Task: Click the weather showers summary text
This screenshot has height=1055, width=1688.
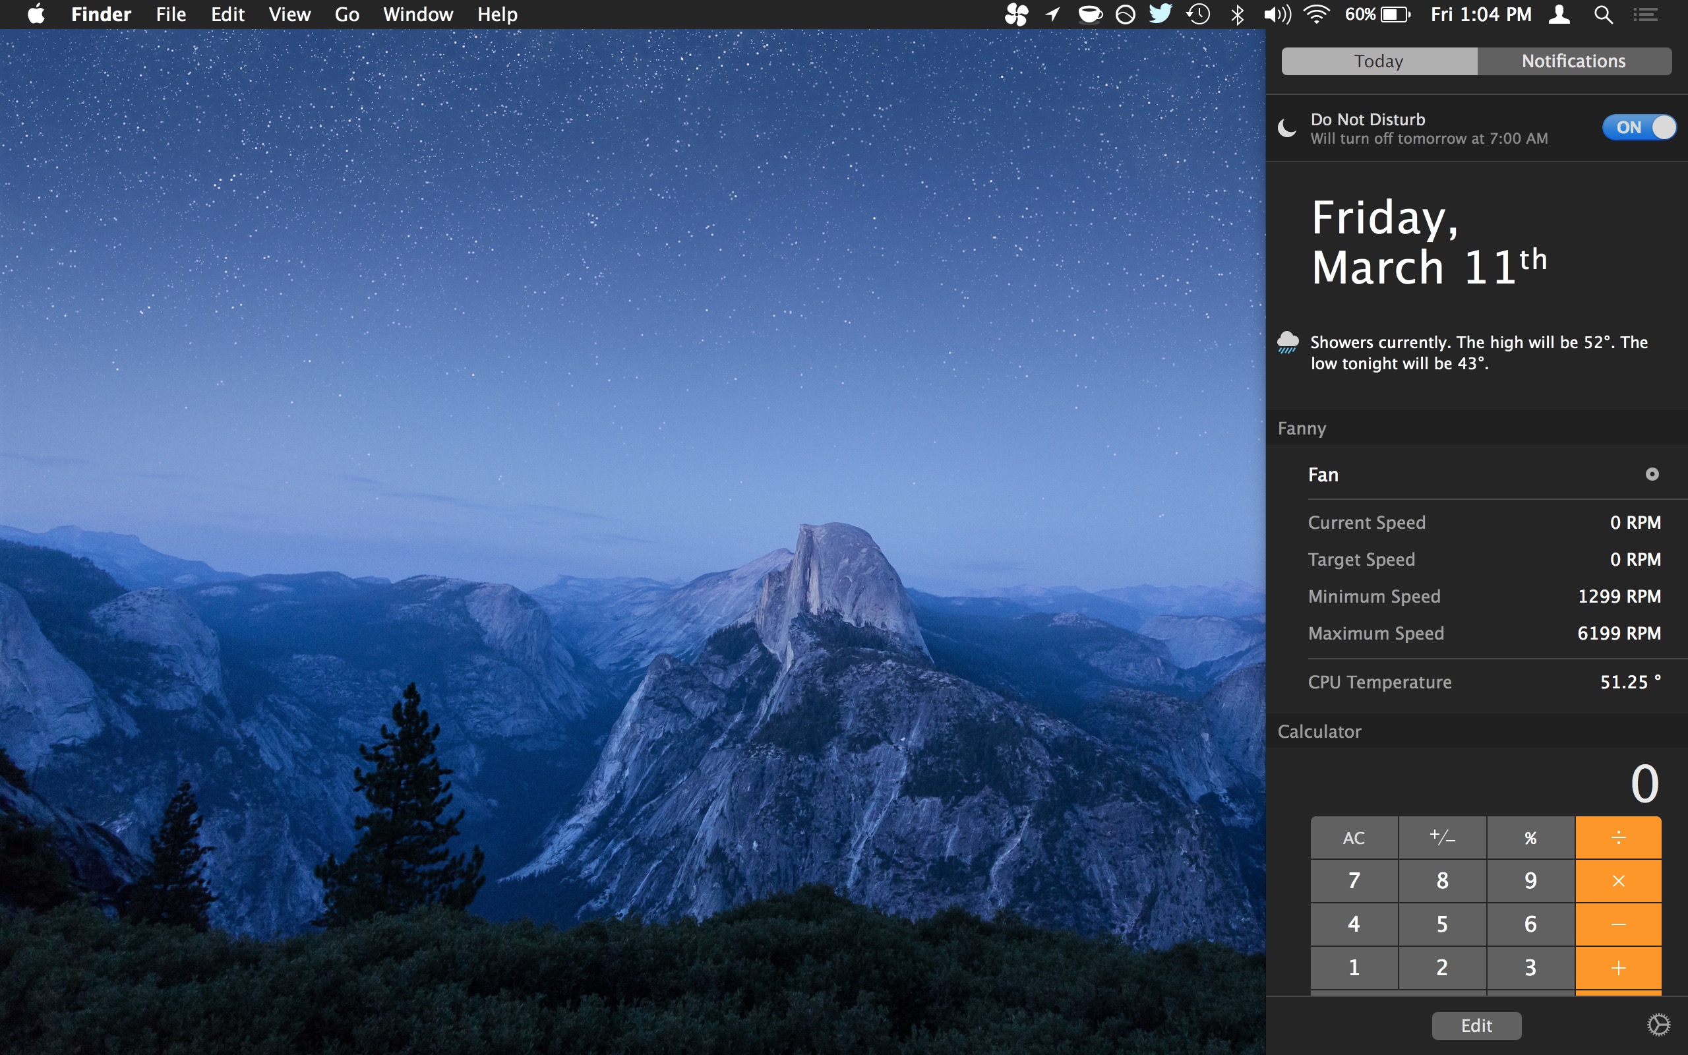Action: pos(1478,352)
